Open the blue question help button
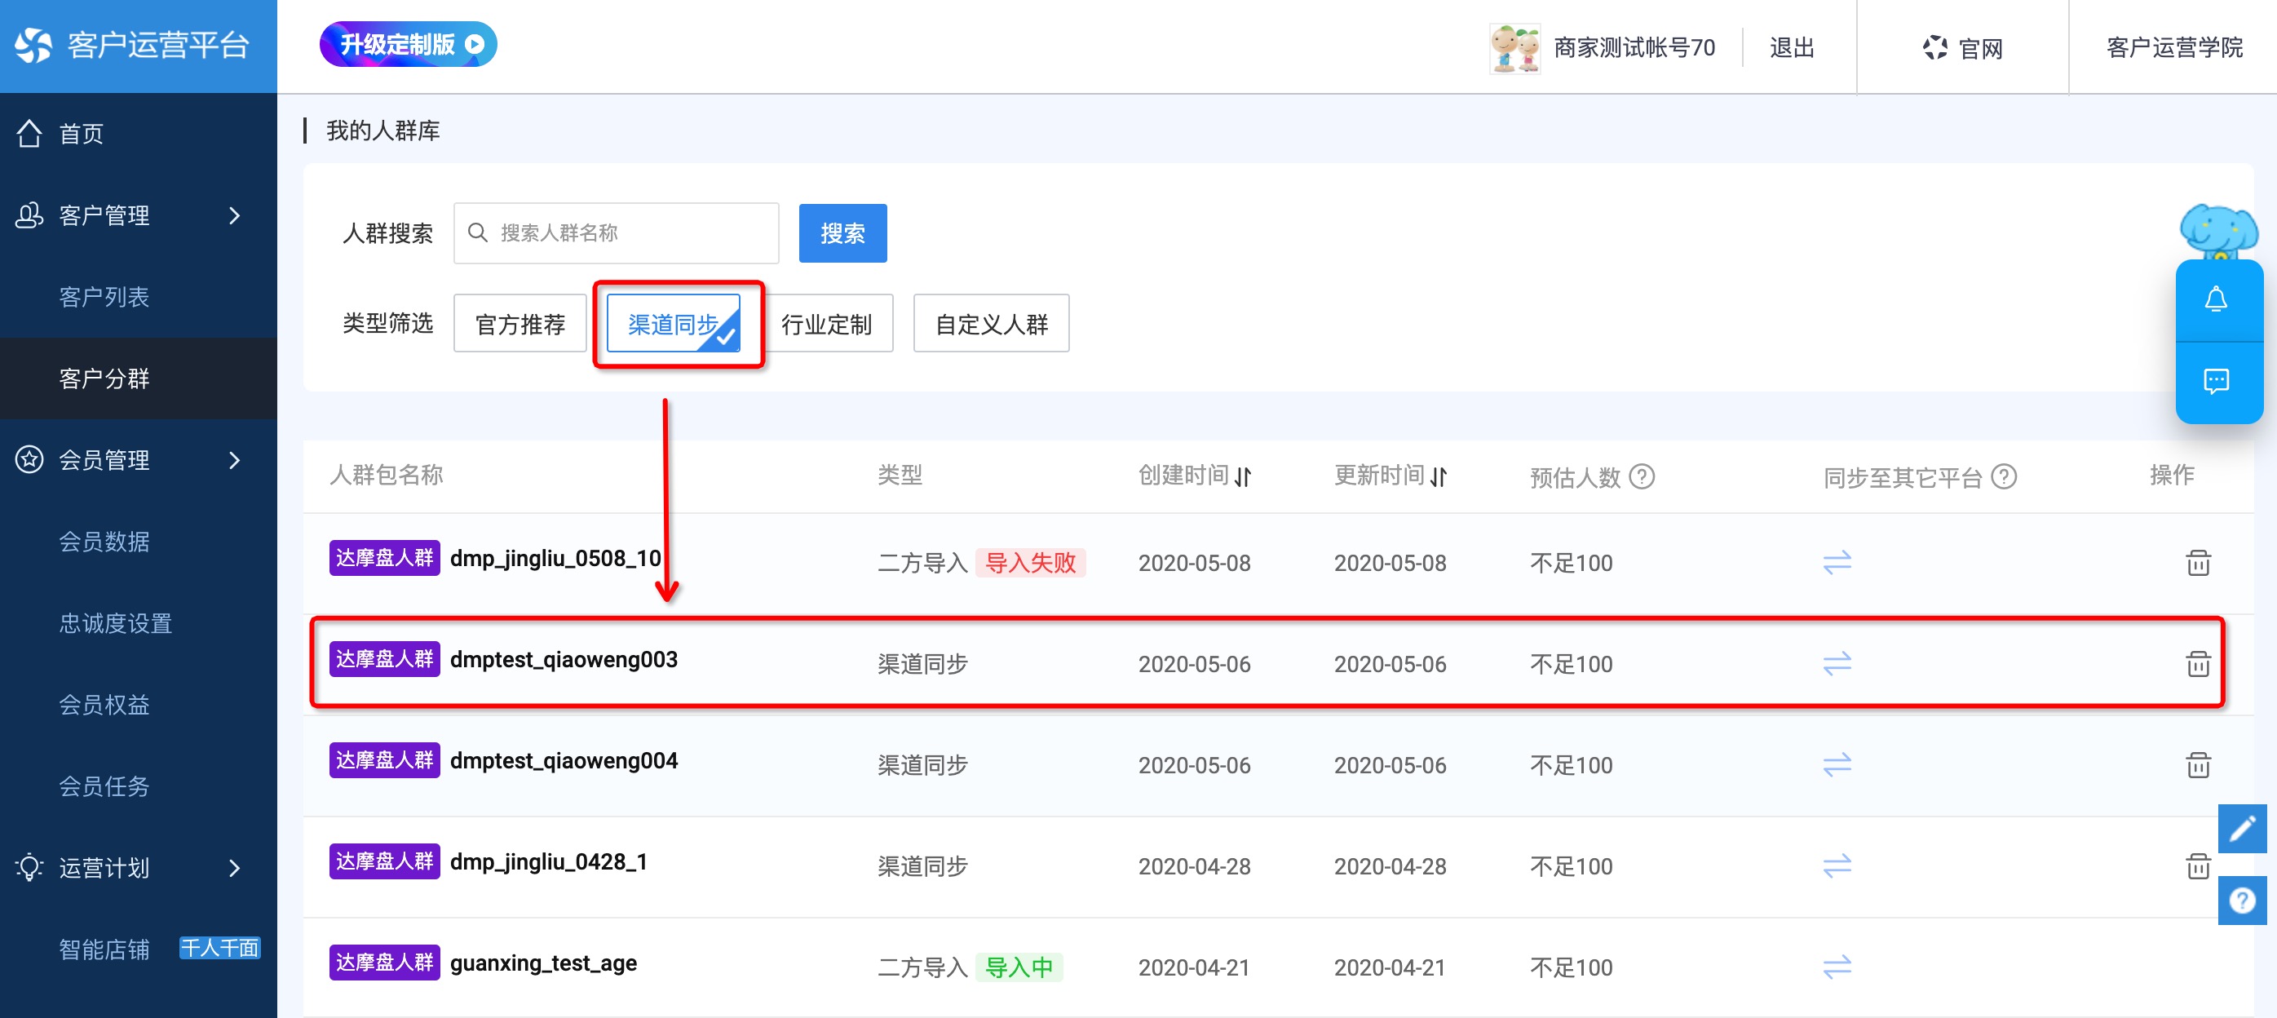 pos(2241,901)
